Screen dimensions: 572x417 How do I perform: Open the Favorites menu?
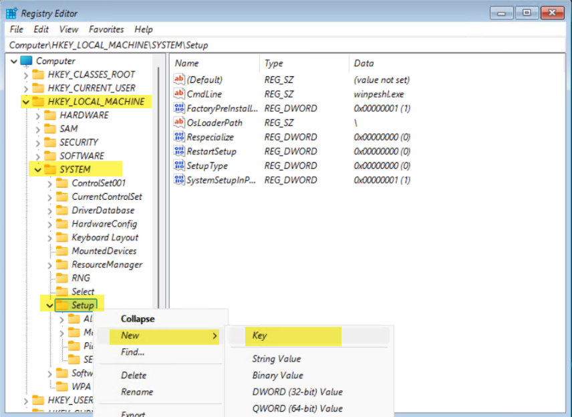(106, 29)
